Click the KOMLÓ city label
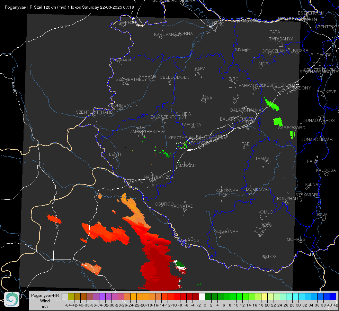The width and height of the screenshot is (339, 311). (x=265, y=212)
